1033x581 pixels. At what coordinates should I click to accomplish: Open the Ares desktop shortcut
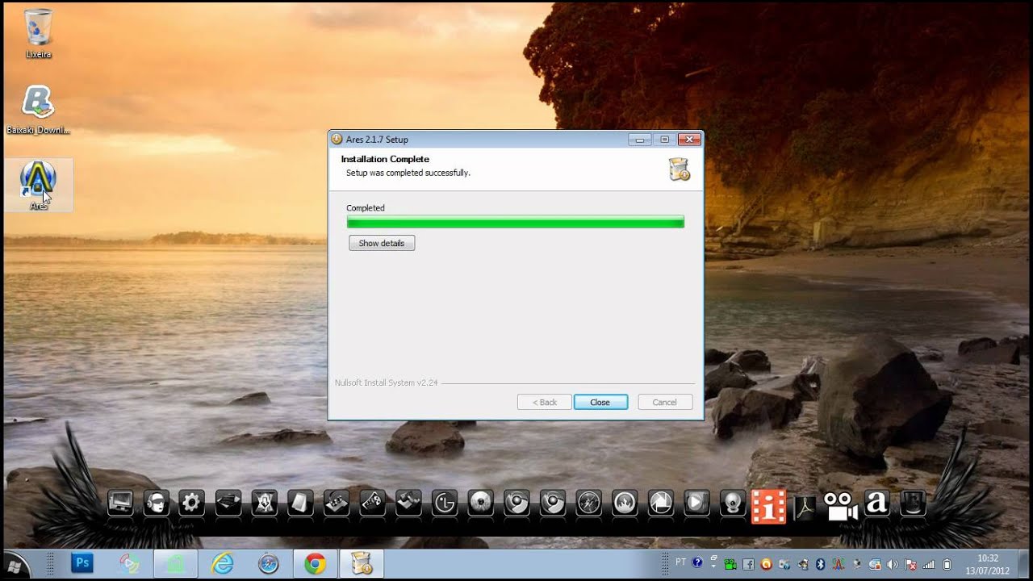tap(38, 185)
